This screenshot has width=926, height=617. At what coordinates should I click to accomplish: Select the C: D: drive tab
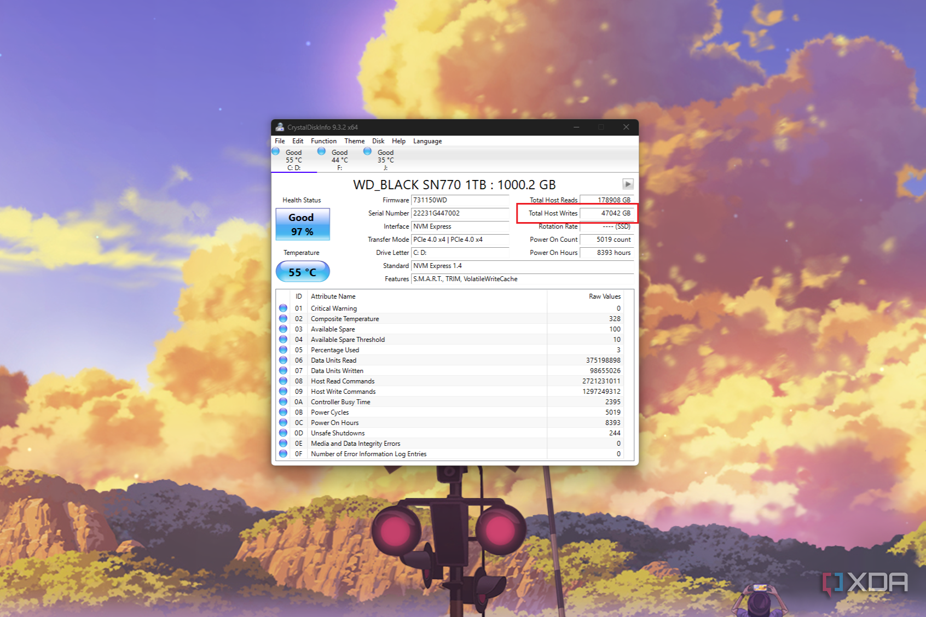[294, 160]
